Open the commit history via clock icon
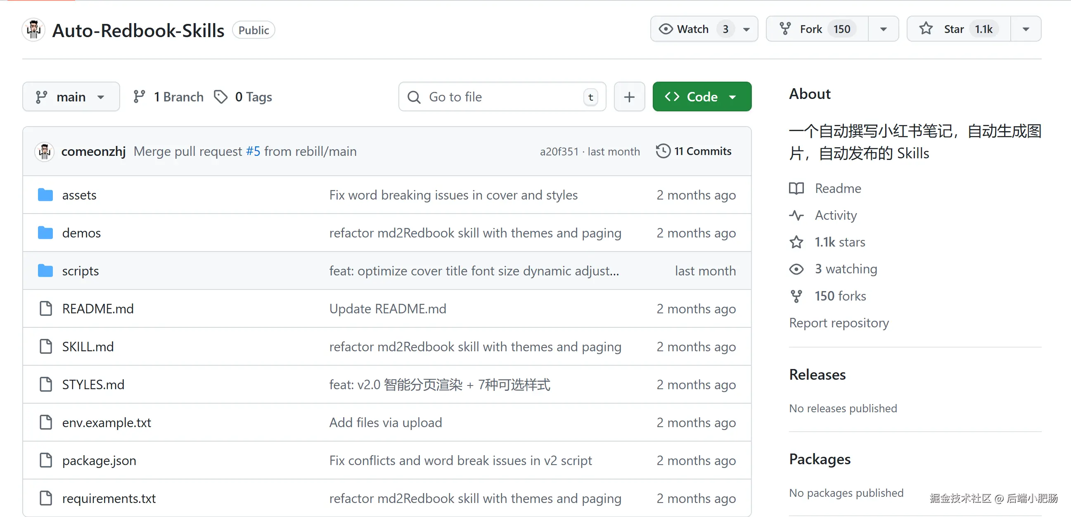Viewport: 1071px width, 517px height. pos(663,151)
